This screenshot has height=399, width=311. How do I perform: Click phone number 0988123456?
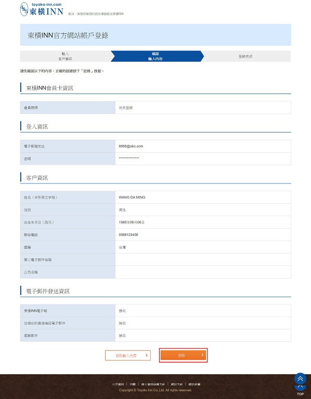[128, 235]
